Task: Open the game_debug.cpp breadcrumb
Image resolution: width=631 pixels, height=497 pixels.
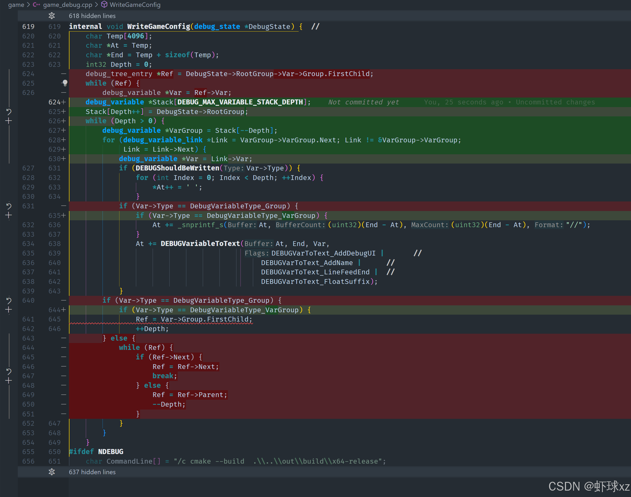Action: [67, 5]
